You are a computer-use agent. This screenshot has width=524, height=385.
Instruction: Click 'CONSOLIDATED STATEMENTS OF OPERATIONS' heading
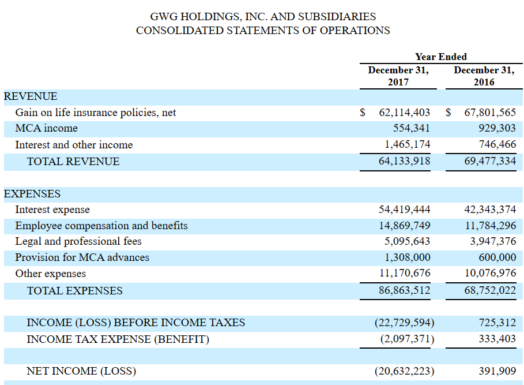tap(263, 31)
